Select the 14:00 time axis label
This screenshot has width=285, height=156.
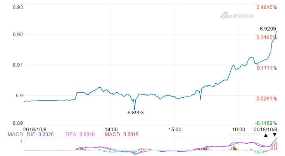click(111, 129)
